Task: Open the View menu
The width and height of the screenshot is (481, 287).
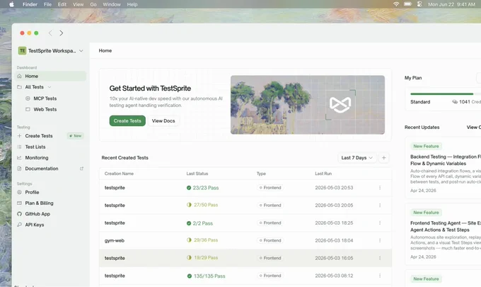Action: click(79, 4)
